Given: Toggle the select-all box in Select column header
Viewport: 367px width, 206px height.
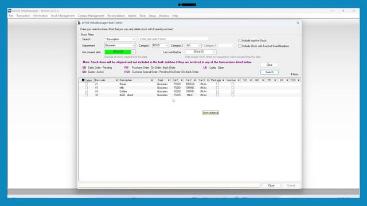Looking at the screenshot, I should (83, 80).
